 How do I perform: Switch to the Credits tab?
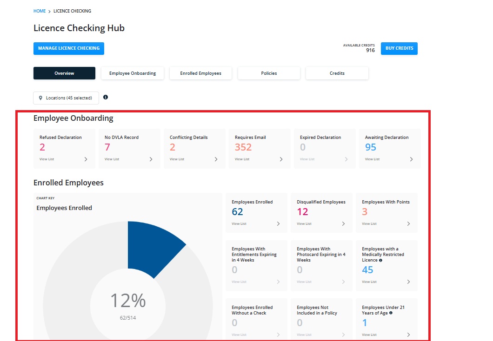pyautogui.click(x=337, y=73)
